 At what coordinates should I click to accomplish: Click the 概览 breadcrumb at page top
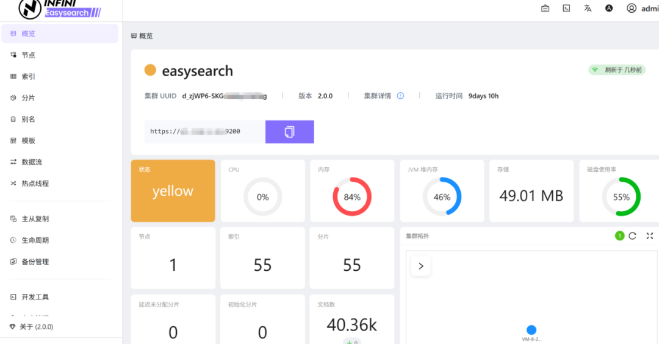coord(142,36)
